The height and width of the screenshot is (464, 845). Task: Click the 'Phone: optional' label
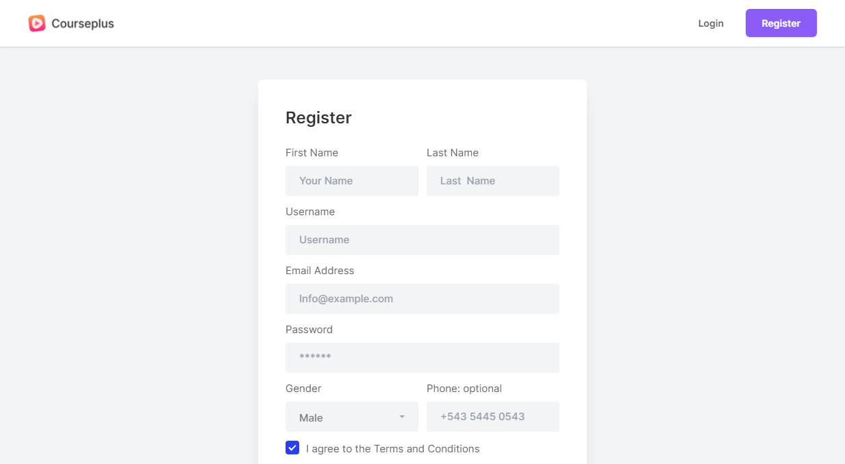[464, 389]
